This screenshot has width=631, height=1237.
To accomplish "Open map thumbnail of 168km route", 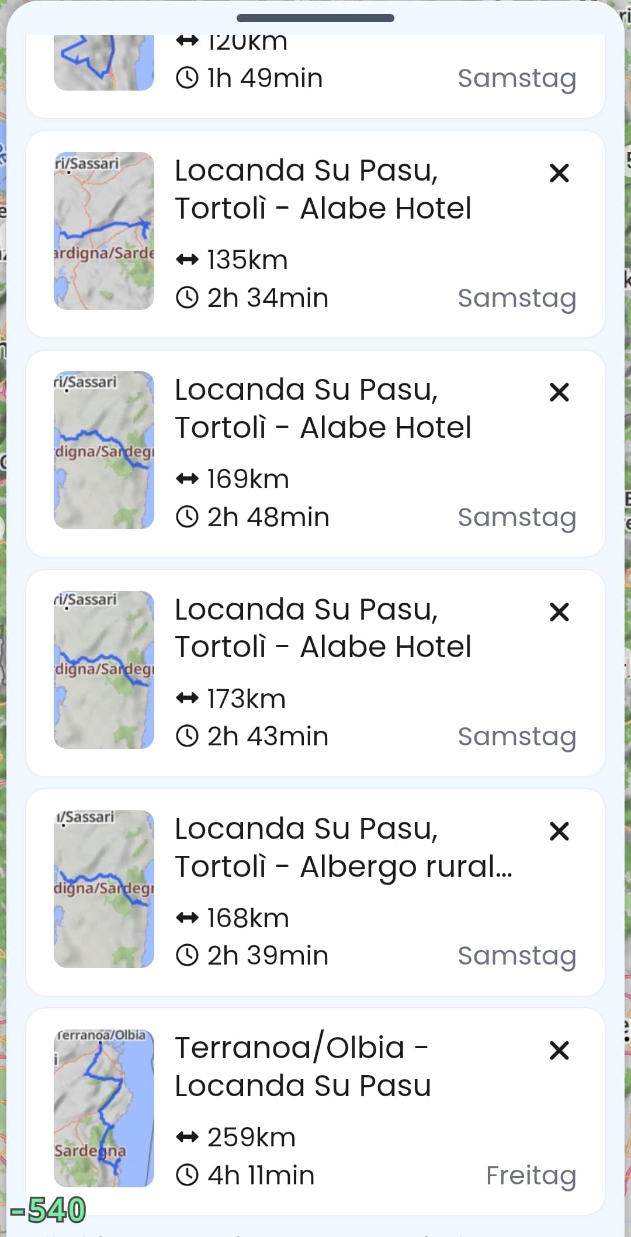I will pyautogui.click(x=104, y=889).
